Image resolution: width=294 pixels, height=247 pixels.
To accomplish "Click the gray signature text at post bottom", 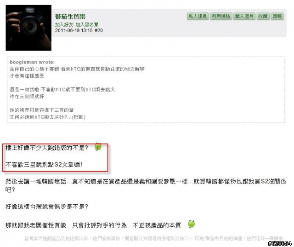I will click(x=154, y=238).
